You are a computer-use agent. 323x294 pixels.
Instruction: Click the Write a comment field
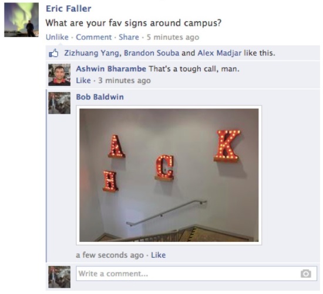[196, 274]
